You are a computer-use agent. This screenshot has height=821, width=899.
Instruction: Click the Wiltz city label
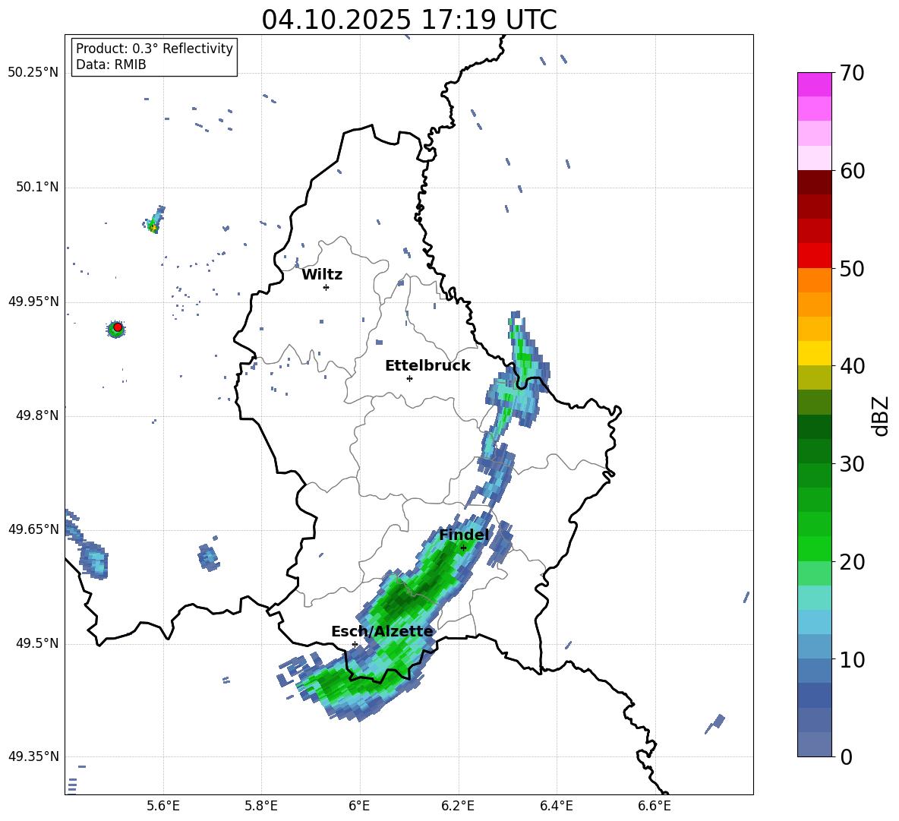tap(322, 275)
